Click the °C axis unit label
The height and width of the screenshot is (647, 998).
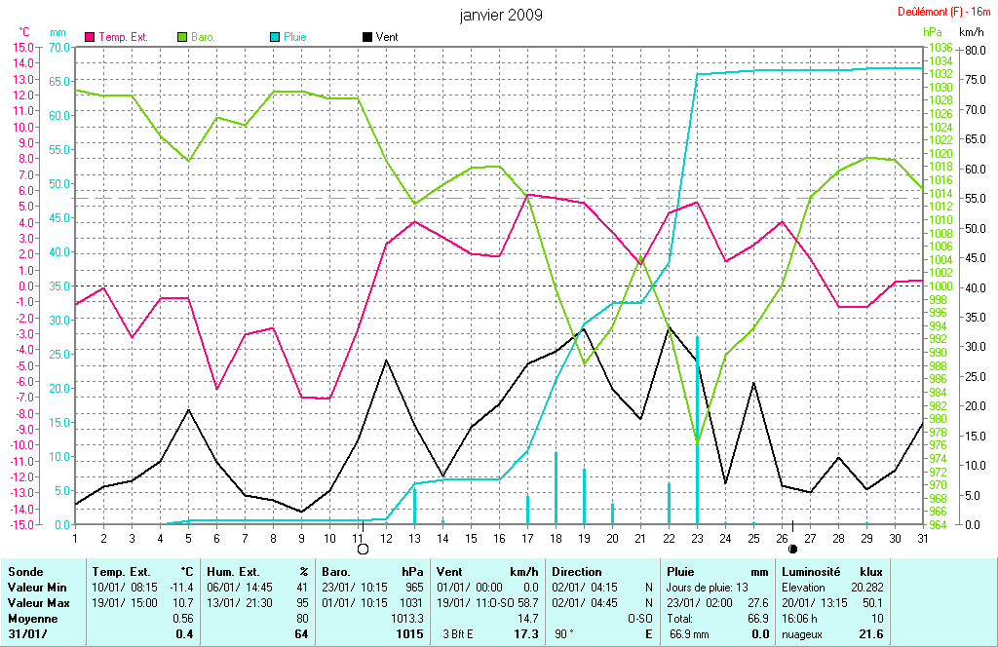coord(25,32)
